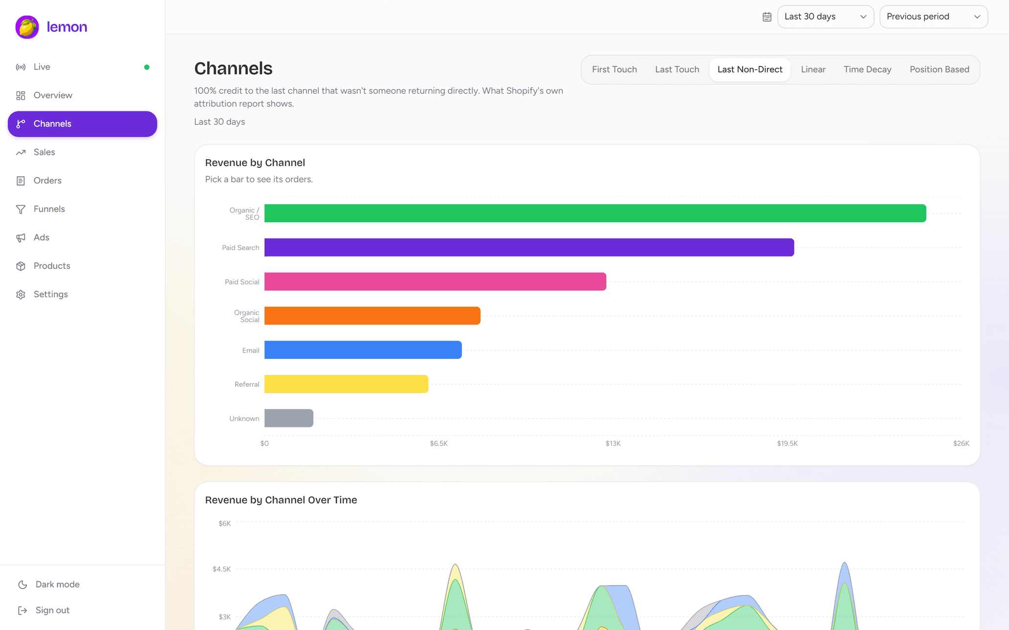This screenshot has height=630, width=1009.
Task: Select the yellow Referral bar
Action: [346, 384]
